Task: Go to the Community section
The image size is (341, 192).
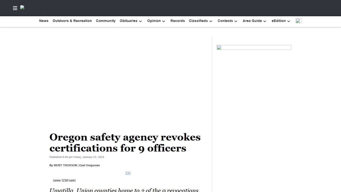Action: (x=106, y=21)
